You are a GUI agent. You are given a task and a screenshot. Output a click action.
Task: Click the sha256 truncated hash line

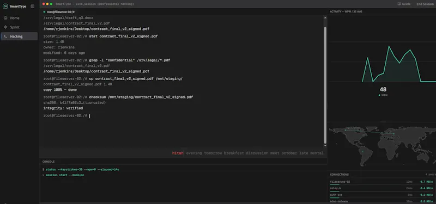tap(75, 103)
